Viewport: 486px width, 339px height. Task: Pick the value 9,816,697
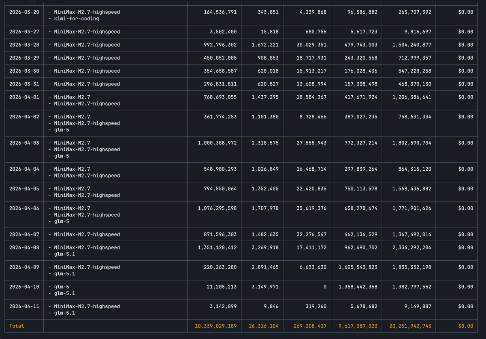(418, 32)
